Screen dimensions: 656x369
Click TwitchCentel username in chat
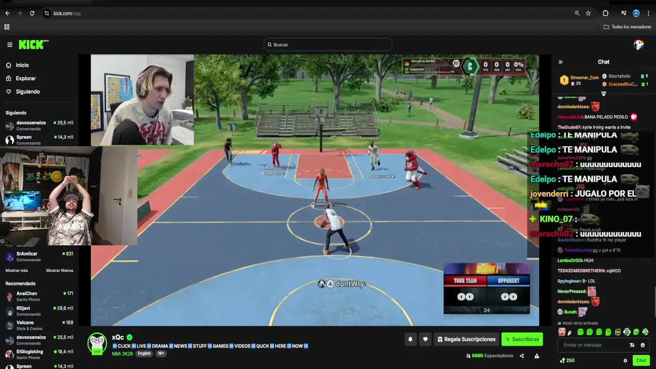578,250
